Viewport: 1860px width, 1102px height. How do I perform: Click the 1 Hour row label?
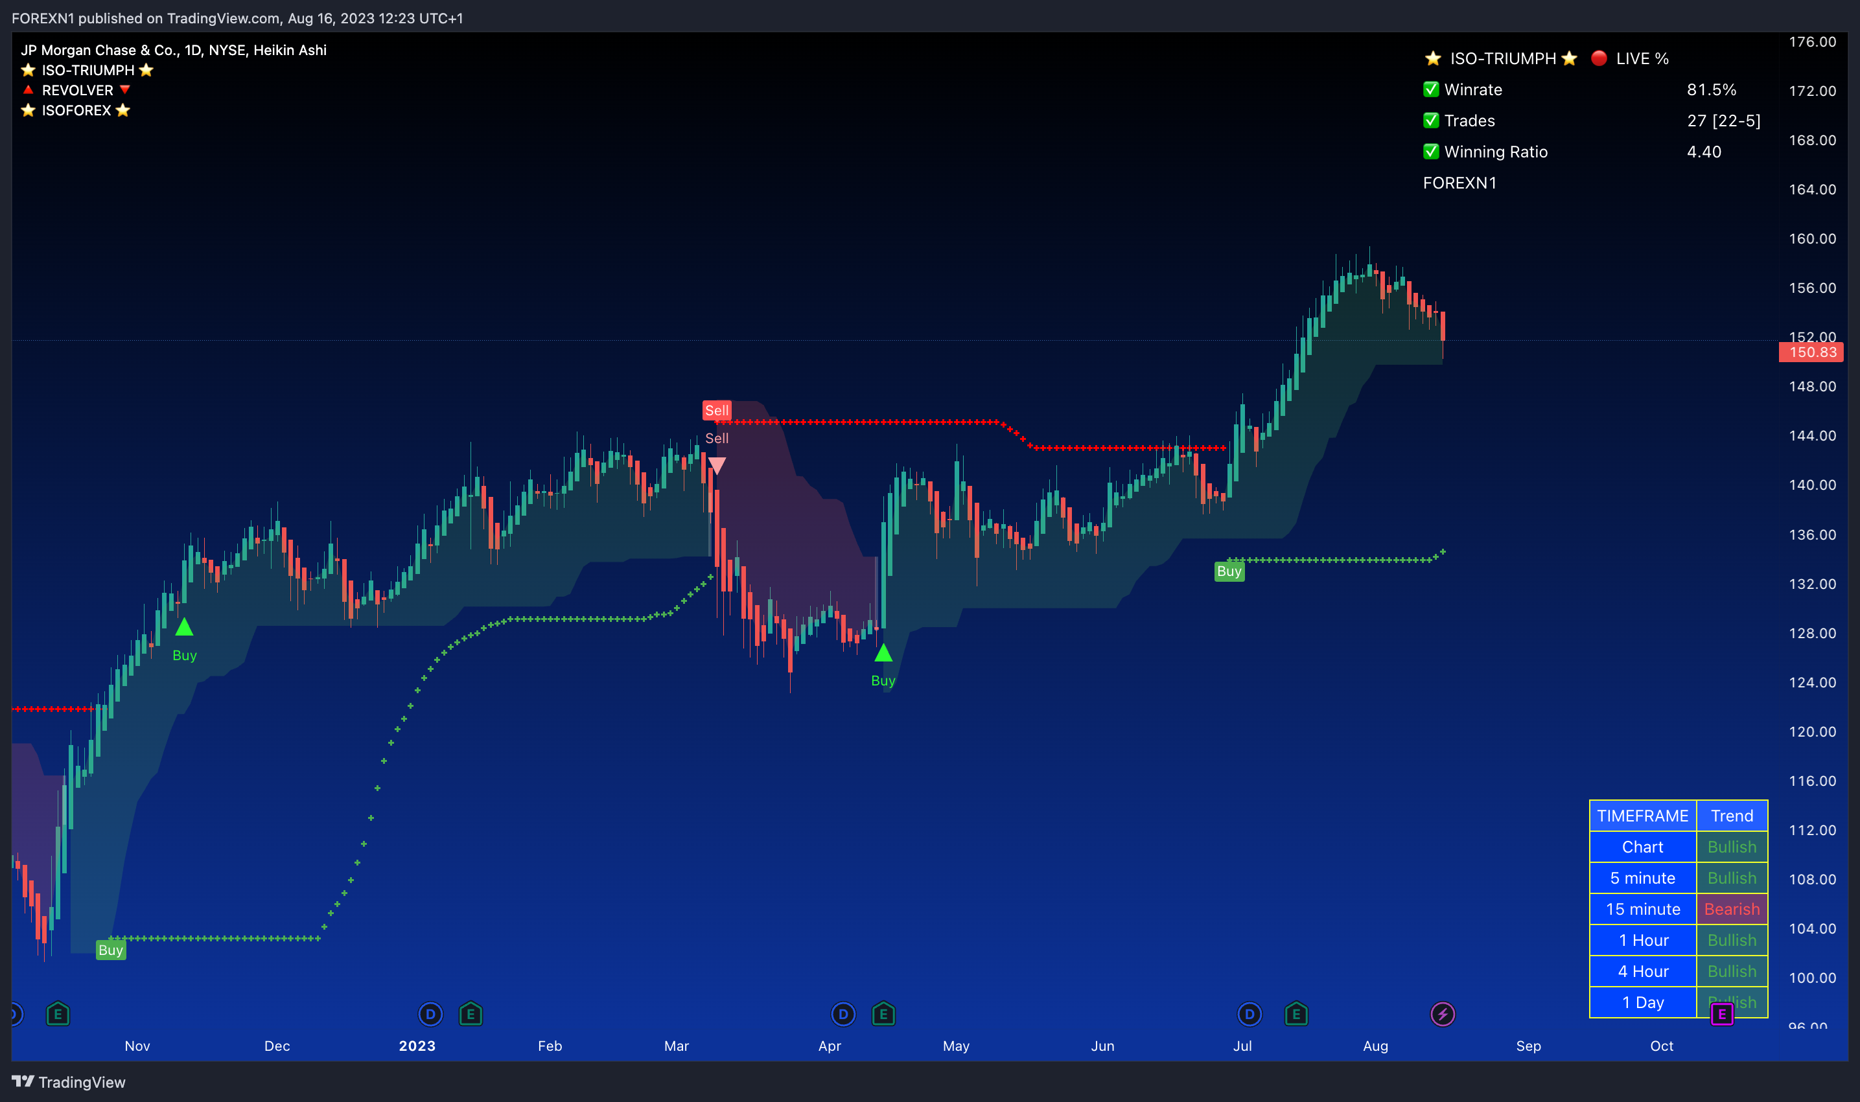pyautogui.click(x=1642, y=940)
